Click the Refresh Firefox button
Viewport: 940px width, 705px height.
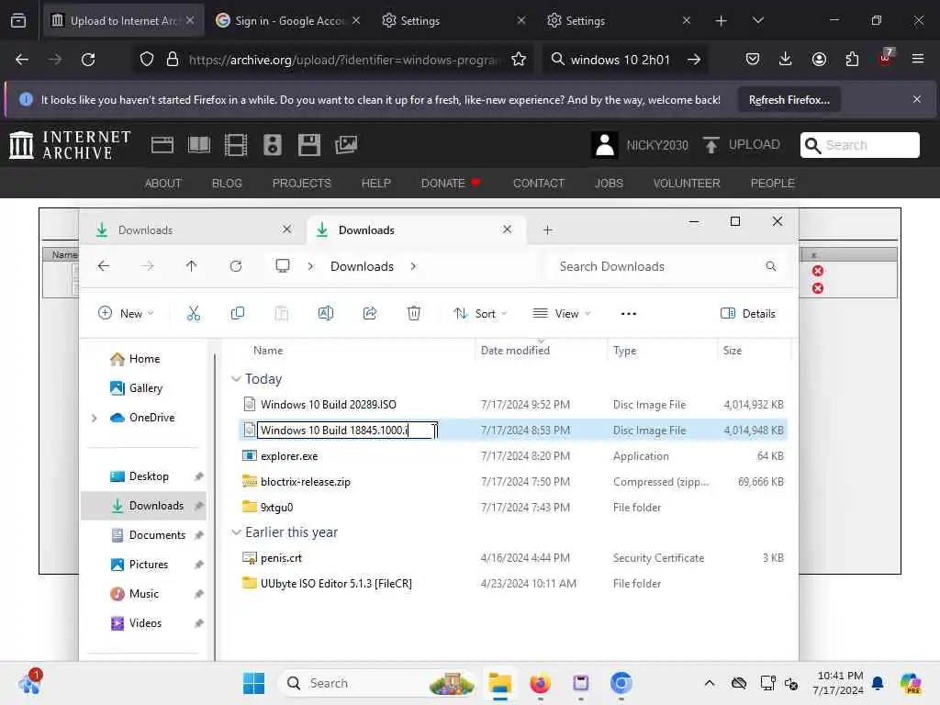[x=789, y=100]
